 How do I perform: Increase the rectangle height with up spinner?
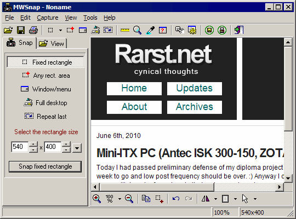pos(66,145)
